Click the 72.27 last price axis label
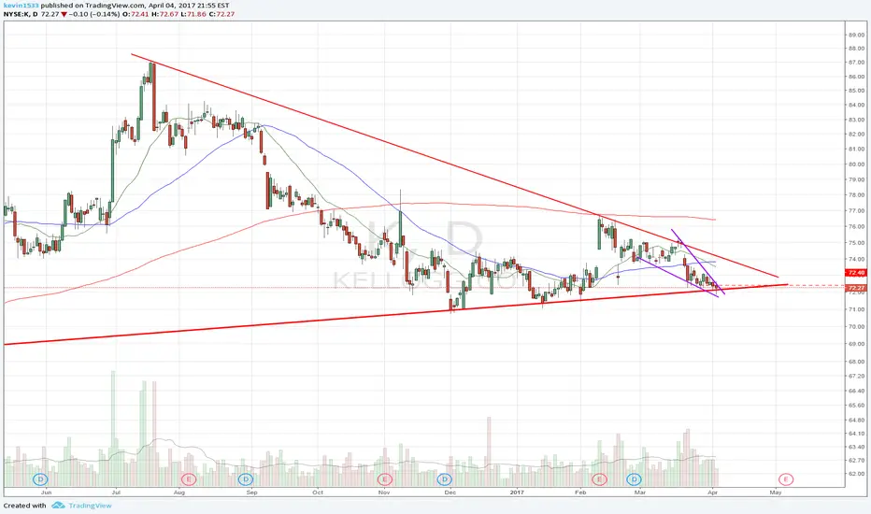The height and width of the screenshot is (514, 871). [x=856, y=288]
